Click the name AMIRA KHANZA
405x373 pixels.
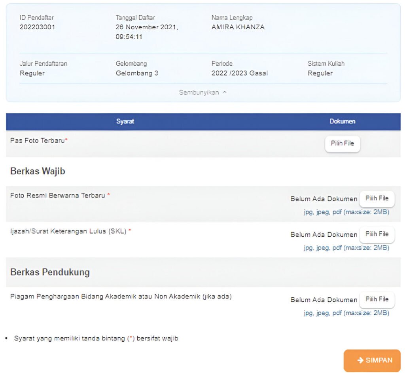pos(238,27)
